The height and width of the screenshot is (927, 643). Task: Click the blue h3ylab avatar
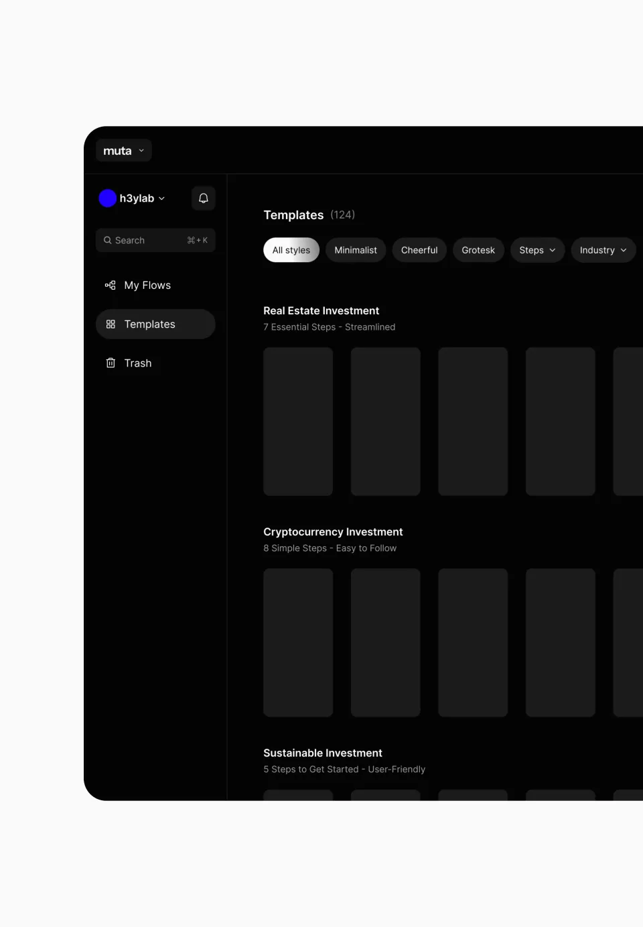(x=108, y=198)
